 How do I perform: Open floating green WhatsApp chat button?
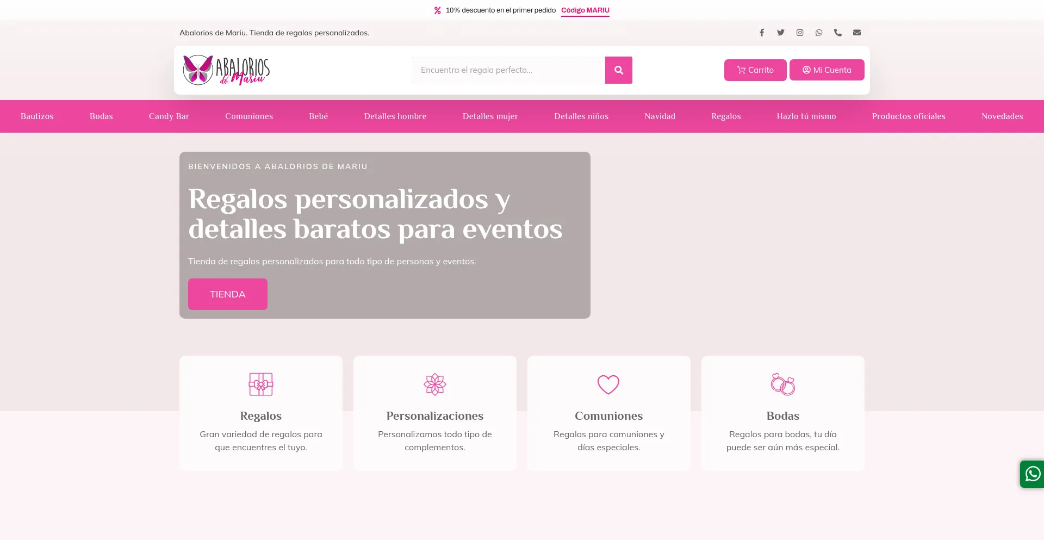click(1032, 474)
